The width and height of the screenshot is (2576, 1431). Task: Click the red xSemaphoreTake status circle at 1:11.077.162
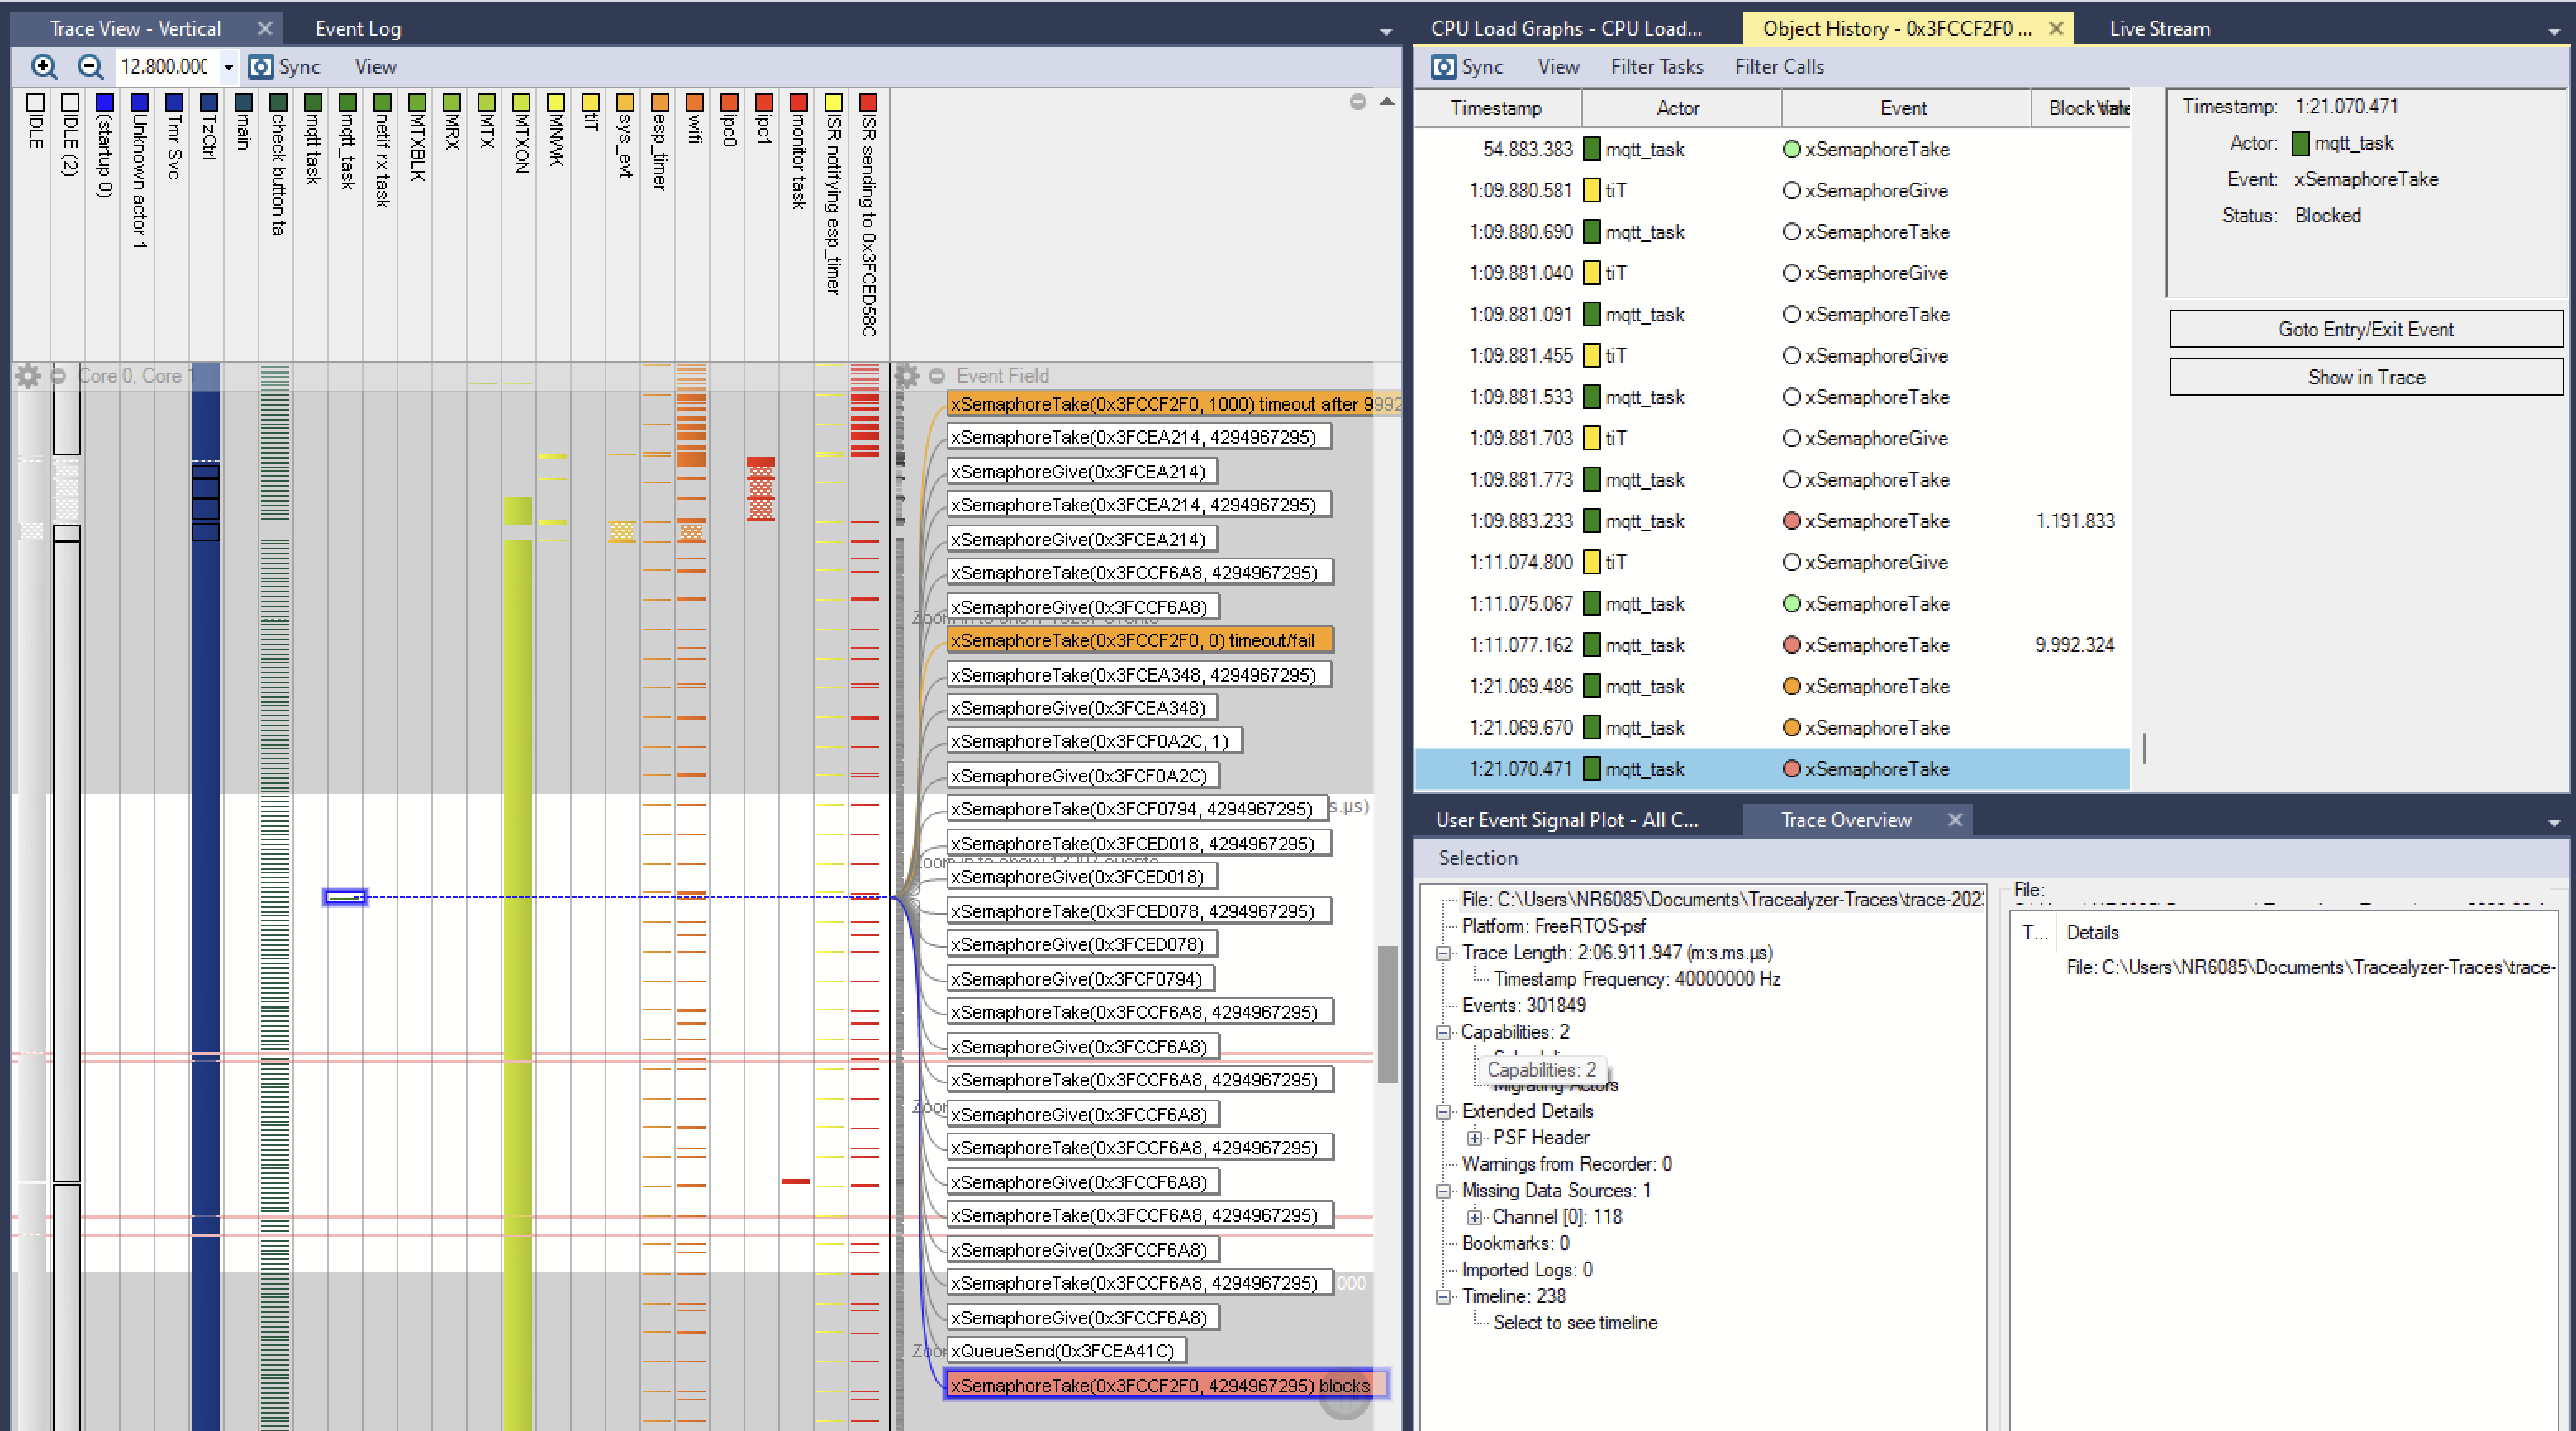tap(1791, 645)
